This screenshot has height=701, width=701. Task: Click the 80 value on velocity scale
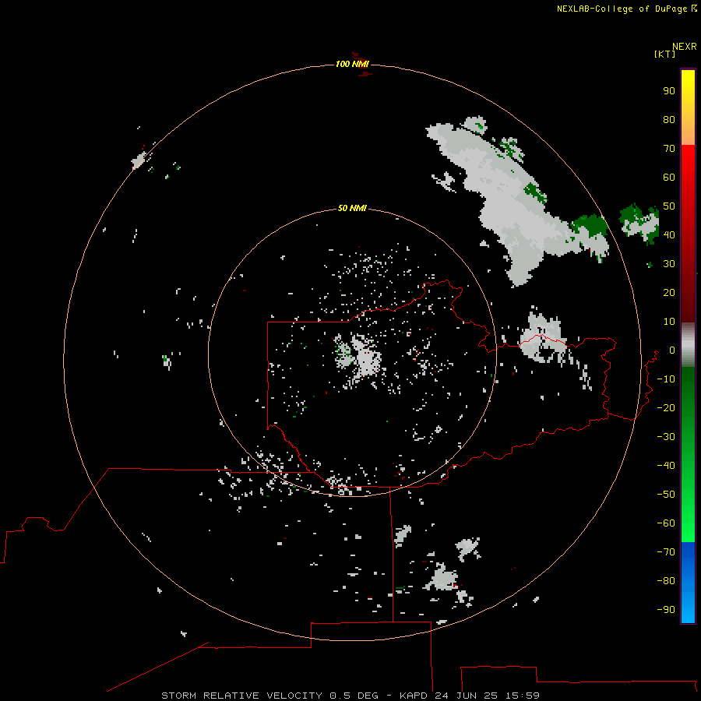[x=669, y=120]
